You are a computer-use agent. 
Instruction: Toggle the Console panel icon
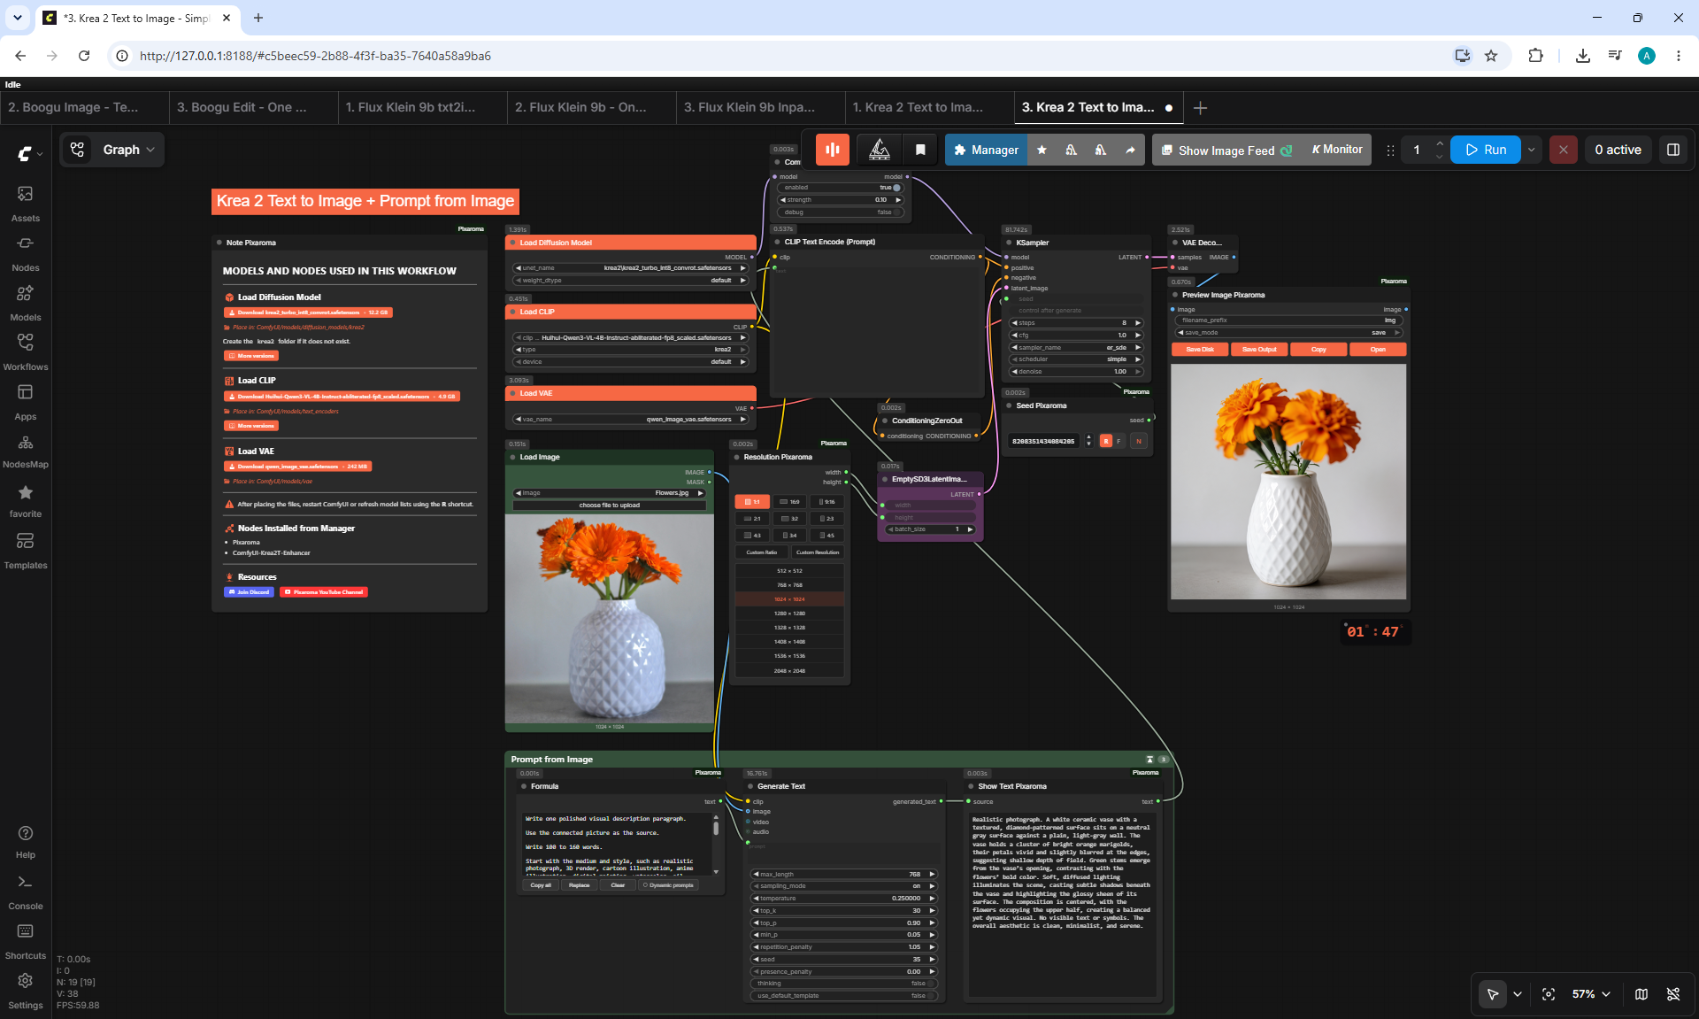point(26,892)
